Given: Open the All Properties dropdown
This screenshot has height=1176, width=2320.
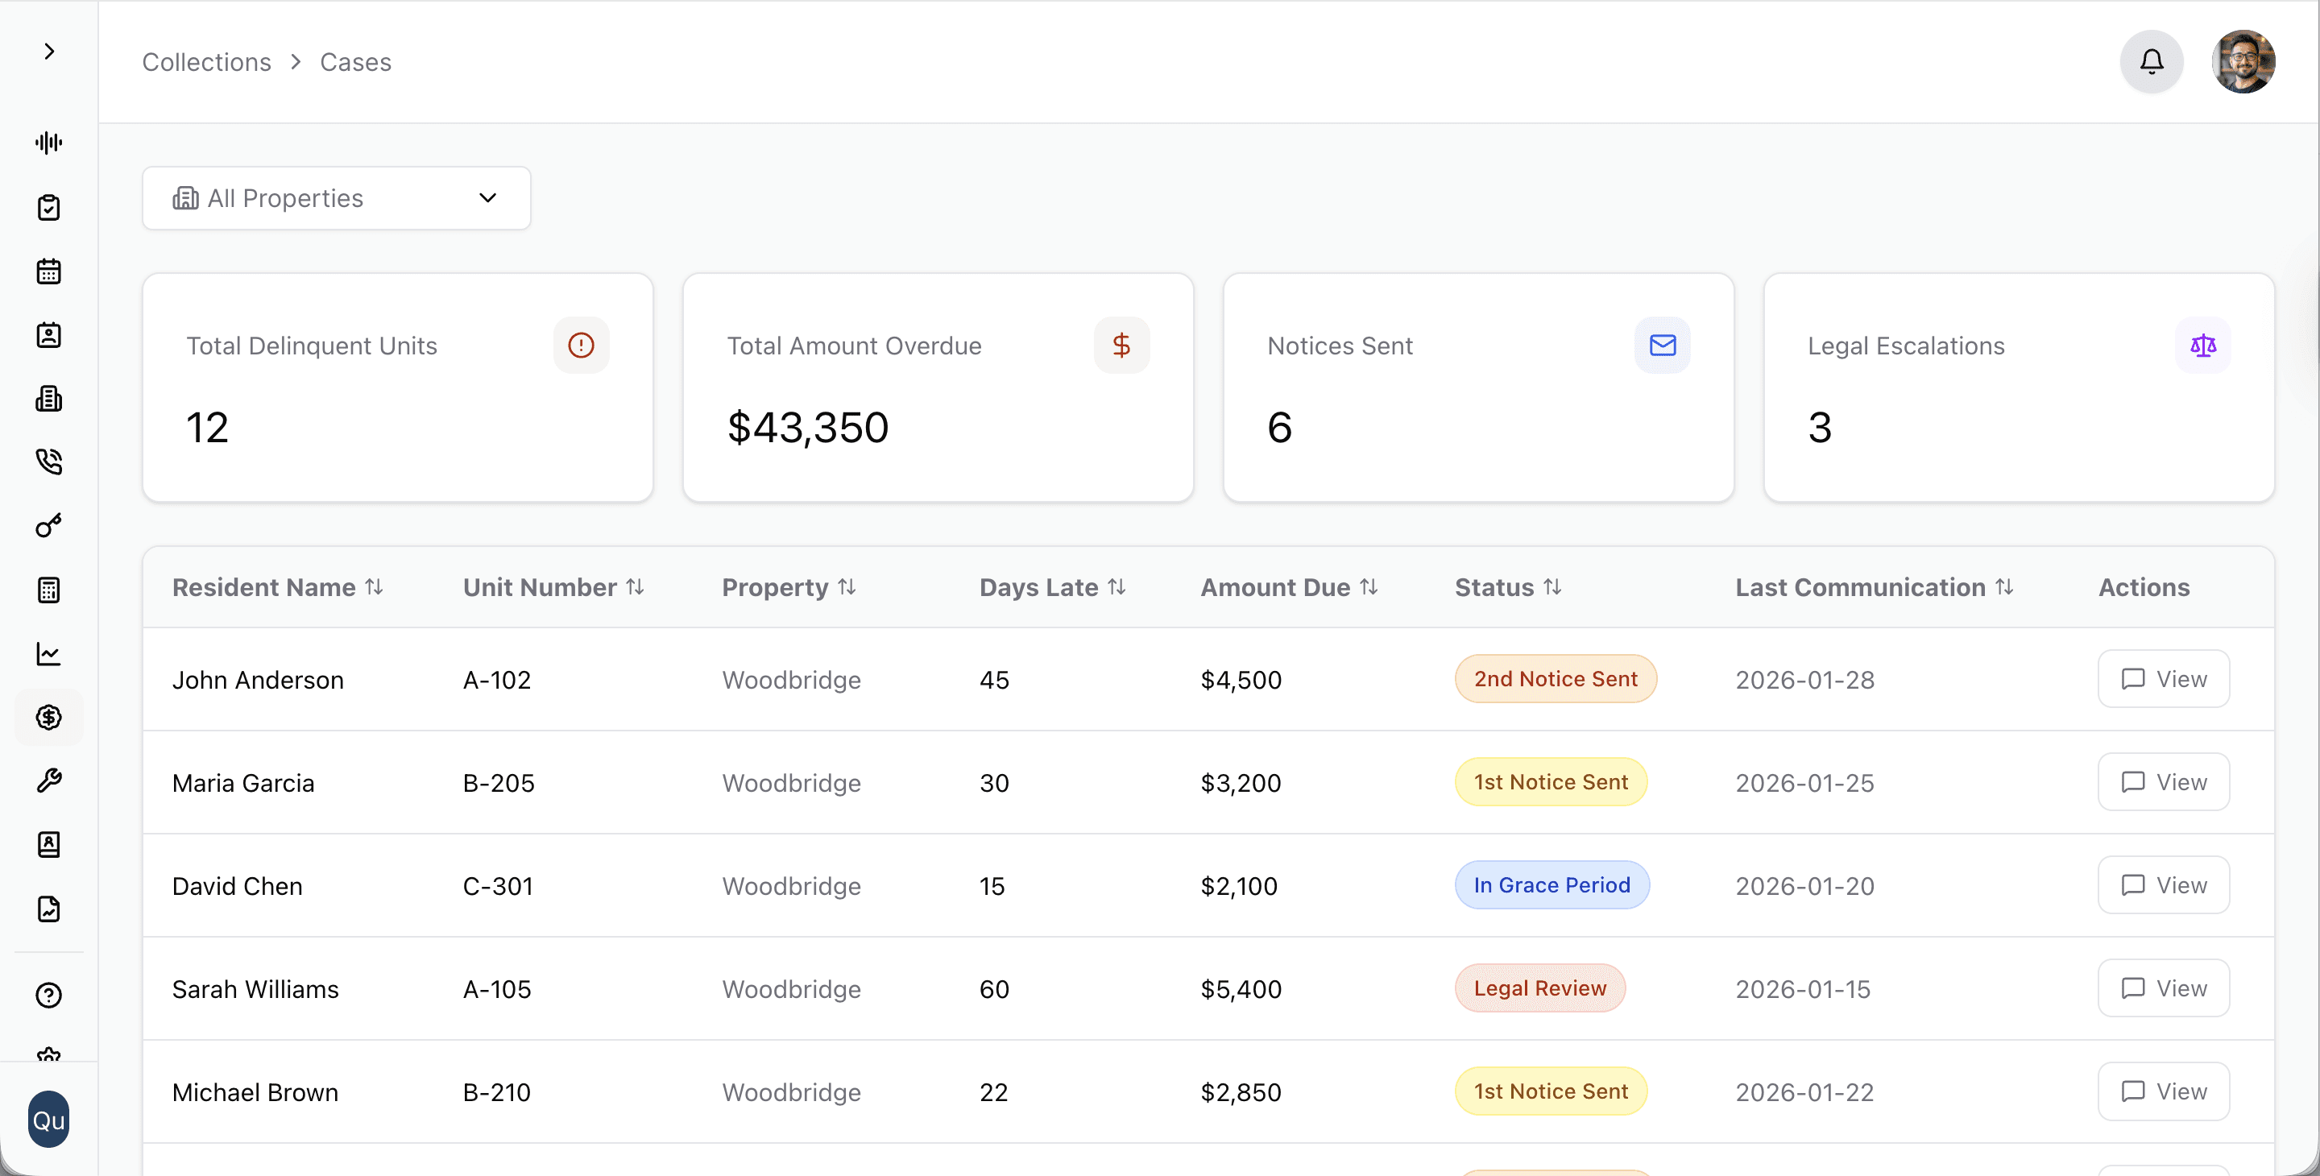Looking at the screenshot, I should 336,198.
